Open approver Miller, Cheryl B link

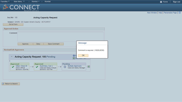(x=22, y=66)
